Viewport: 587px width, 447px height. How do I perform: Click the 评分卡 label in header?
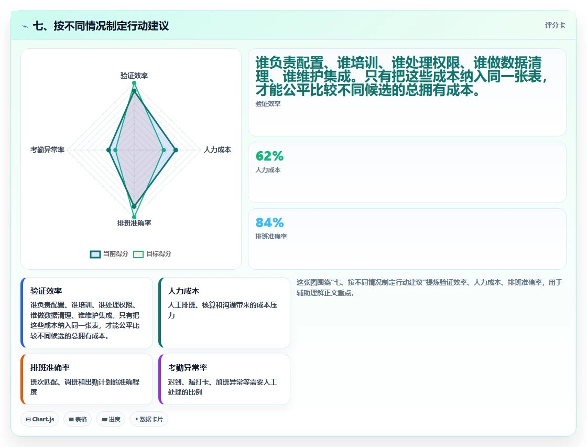coord(555,25)
